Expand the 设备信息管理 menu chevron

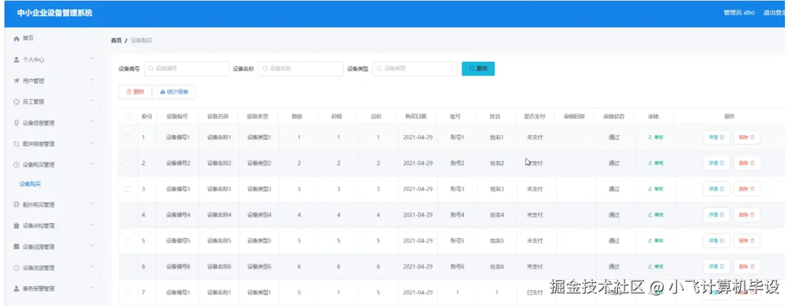[92, 122]
